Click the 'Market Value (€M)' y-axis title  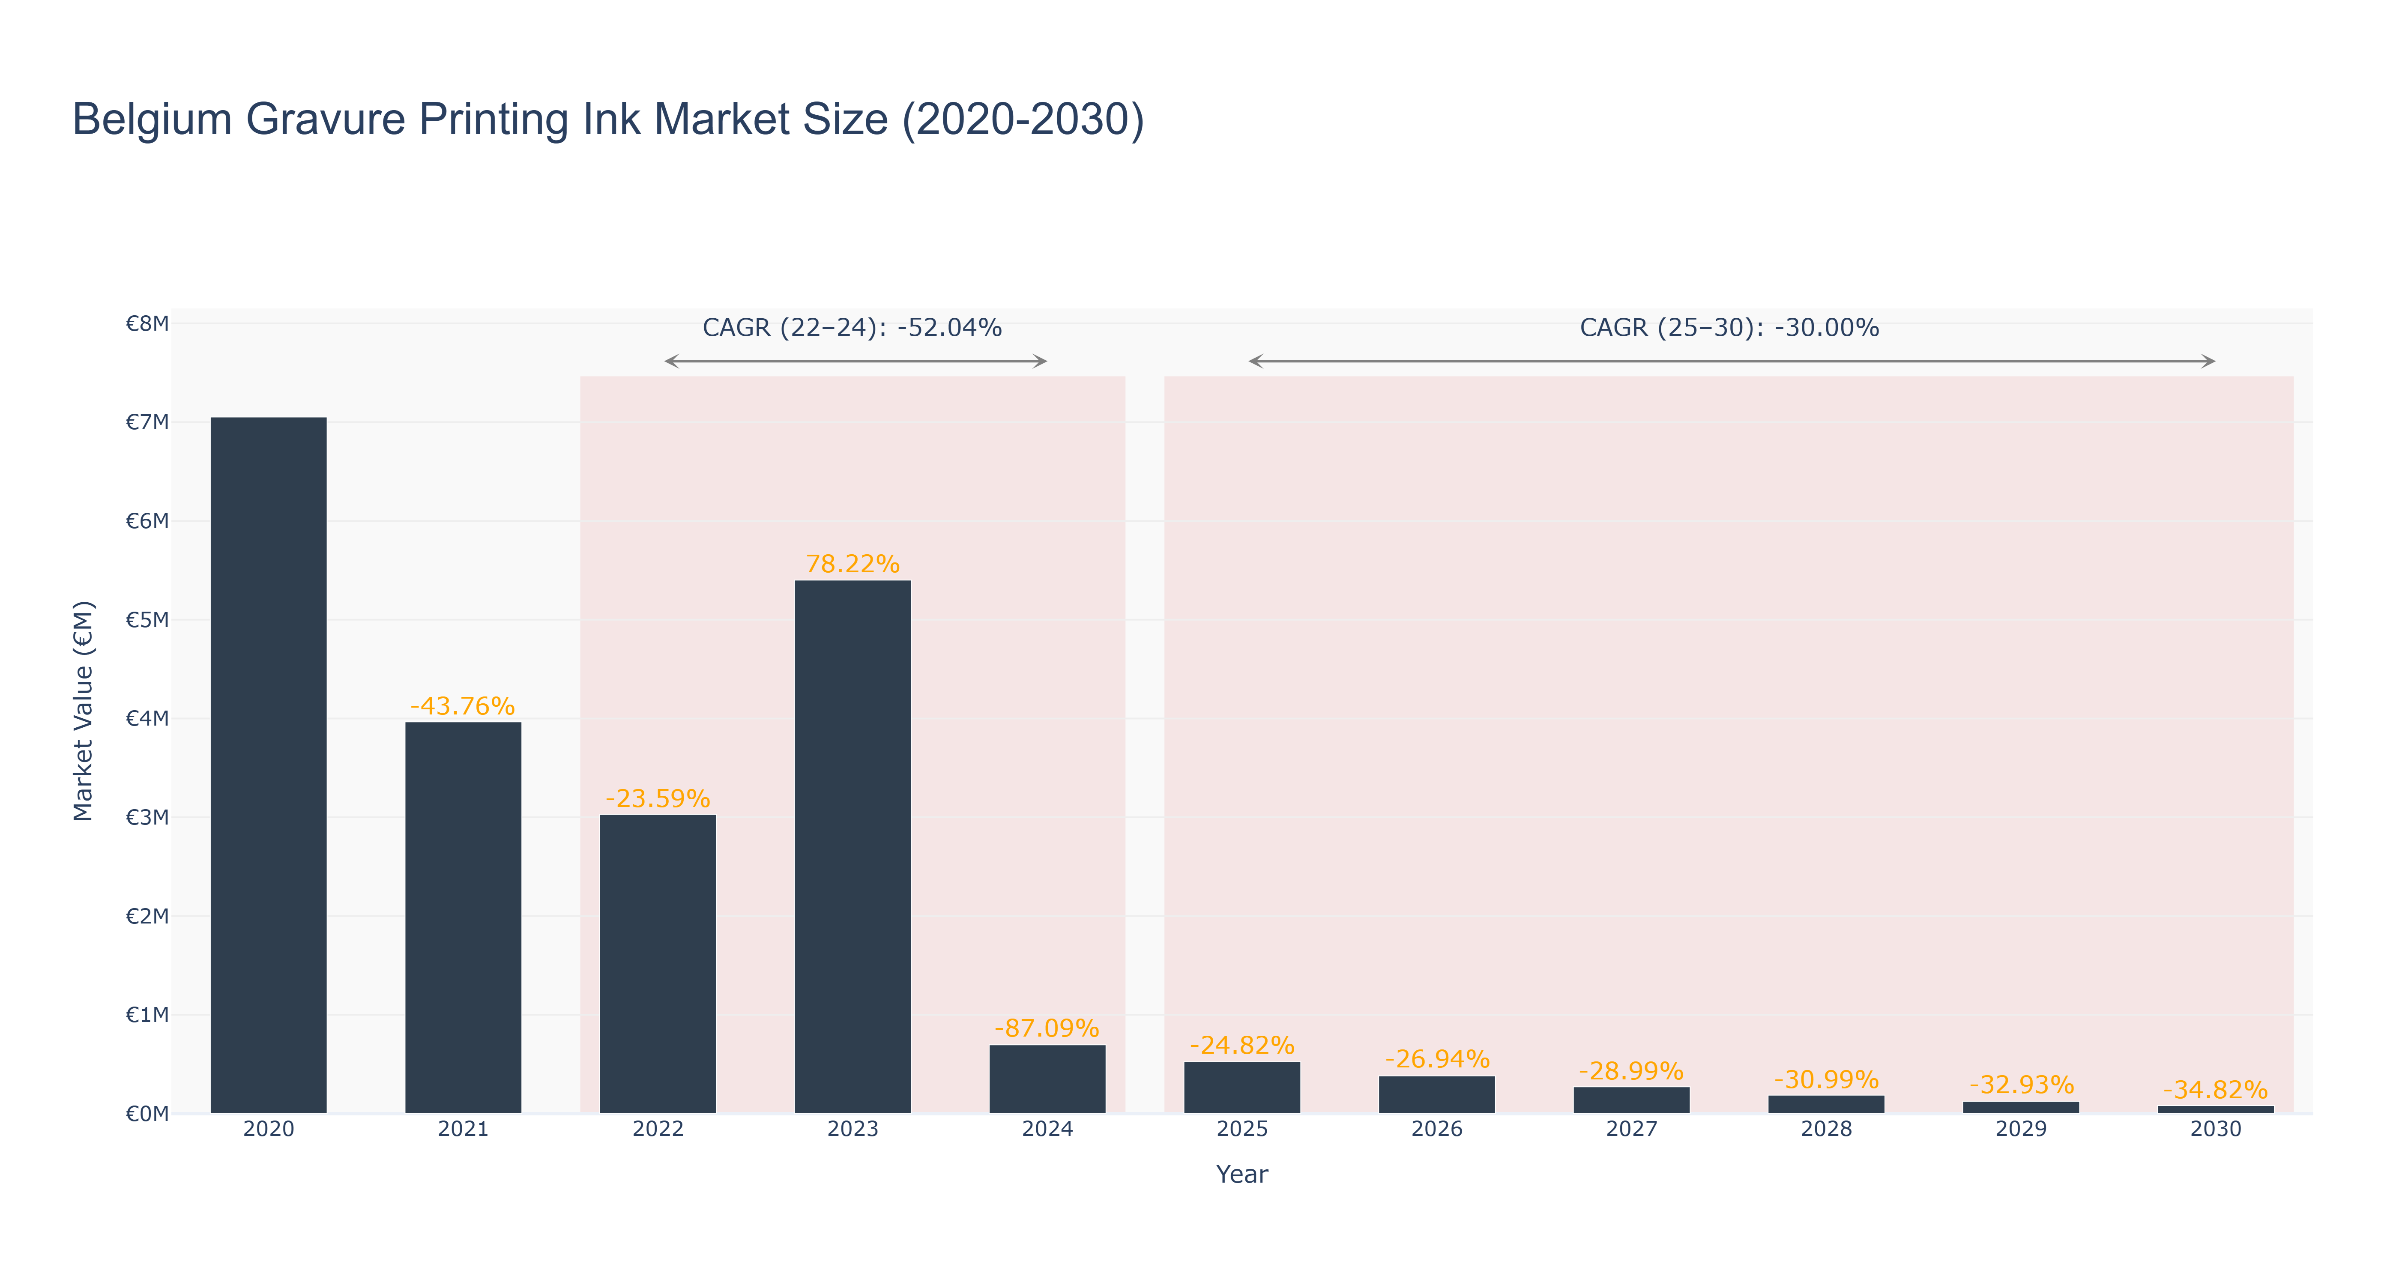point(84,711)
